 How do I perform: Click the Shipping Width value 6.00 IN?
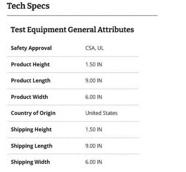tap(93, 162)
